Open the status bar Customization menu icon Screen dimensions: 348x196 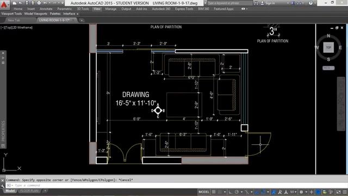pos(345,192)
